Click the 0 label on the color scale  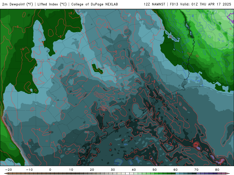coord(50,170)
